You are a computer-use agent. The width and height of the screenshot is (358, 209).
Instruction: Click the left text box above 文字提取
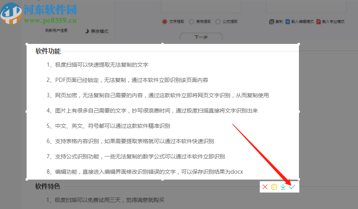pyautogui.click(x=201, y=7)
